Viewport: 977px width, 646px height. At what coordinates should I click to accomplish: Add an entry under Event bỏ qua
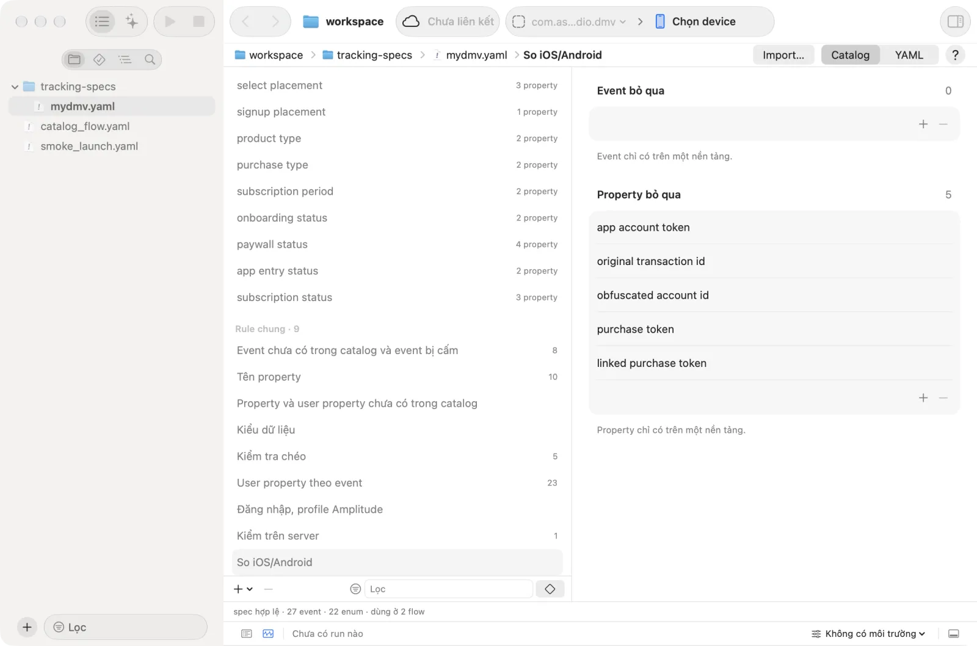(923, 124)
